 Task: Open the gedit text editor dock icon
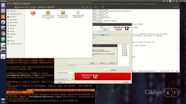3,45
